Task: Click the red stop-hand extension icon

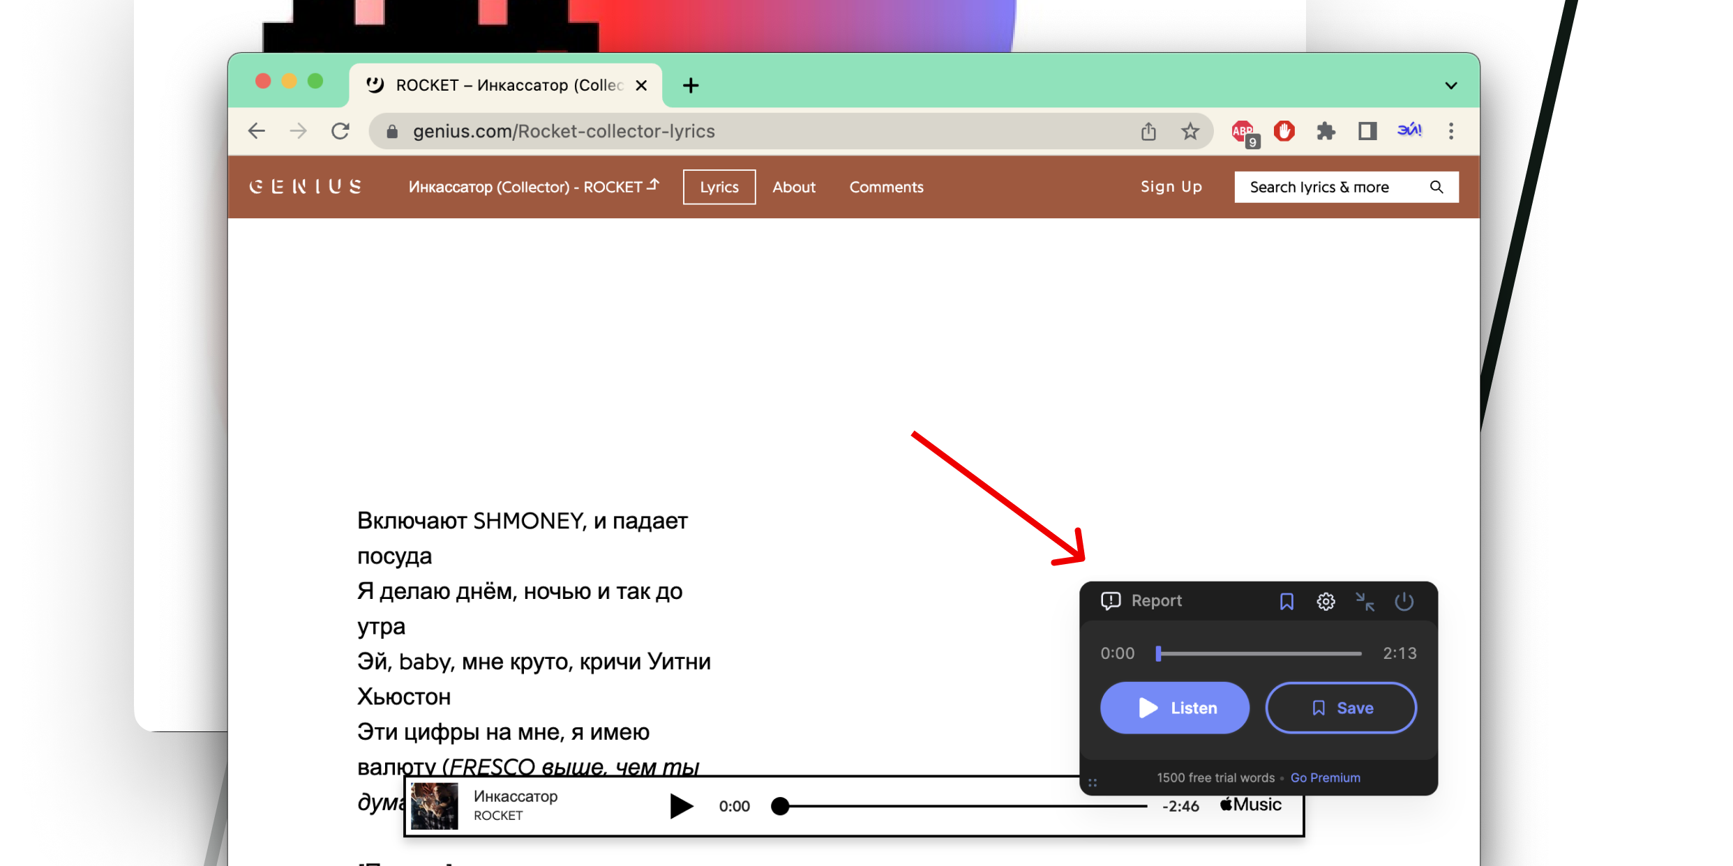Action: coord(1284,131)
